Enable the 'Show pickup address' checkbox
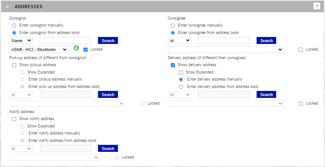 click(14, 65)
